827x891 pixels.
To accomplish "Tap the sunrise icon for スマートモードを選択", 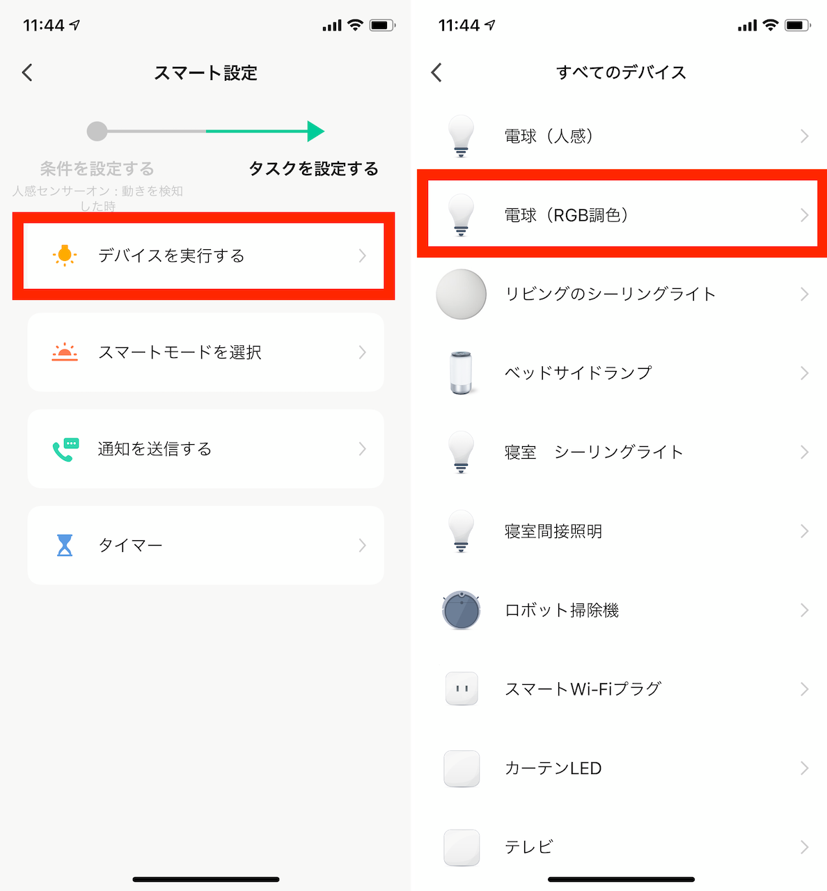I will (65, 352).
